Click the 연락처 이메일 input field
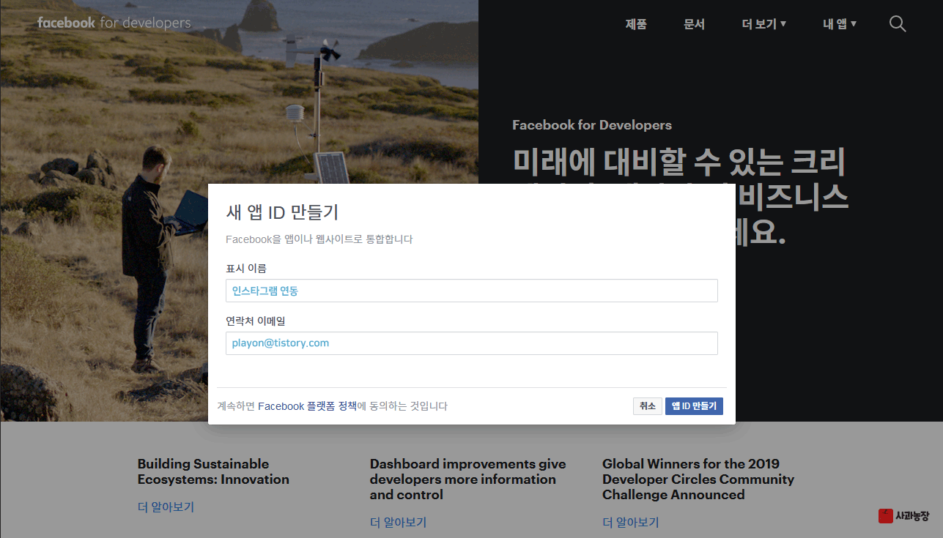 tap(472, 343)
